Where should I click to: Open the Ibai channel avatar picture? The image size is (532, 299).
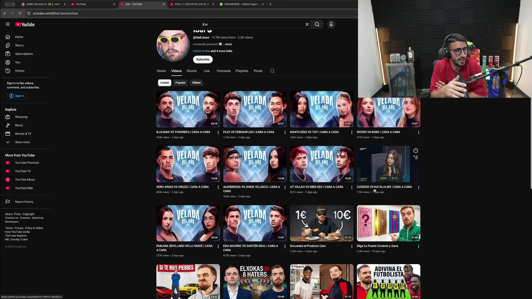[173, 46]
